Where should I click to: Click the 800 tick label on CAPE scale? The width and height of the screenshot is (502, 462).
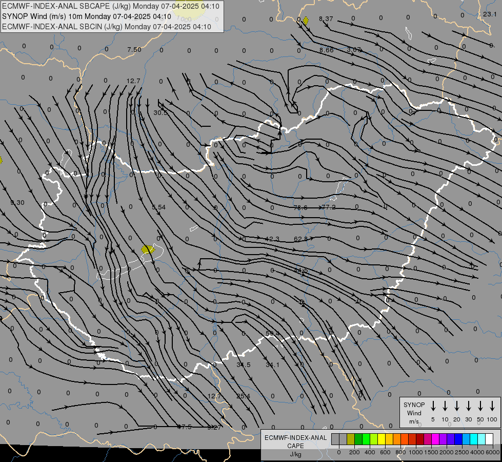(400, 452)
